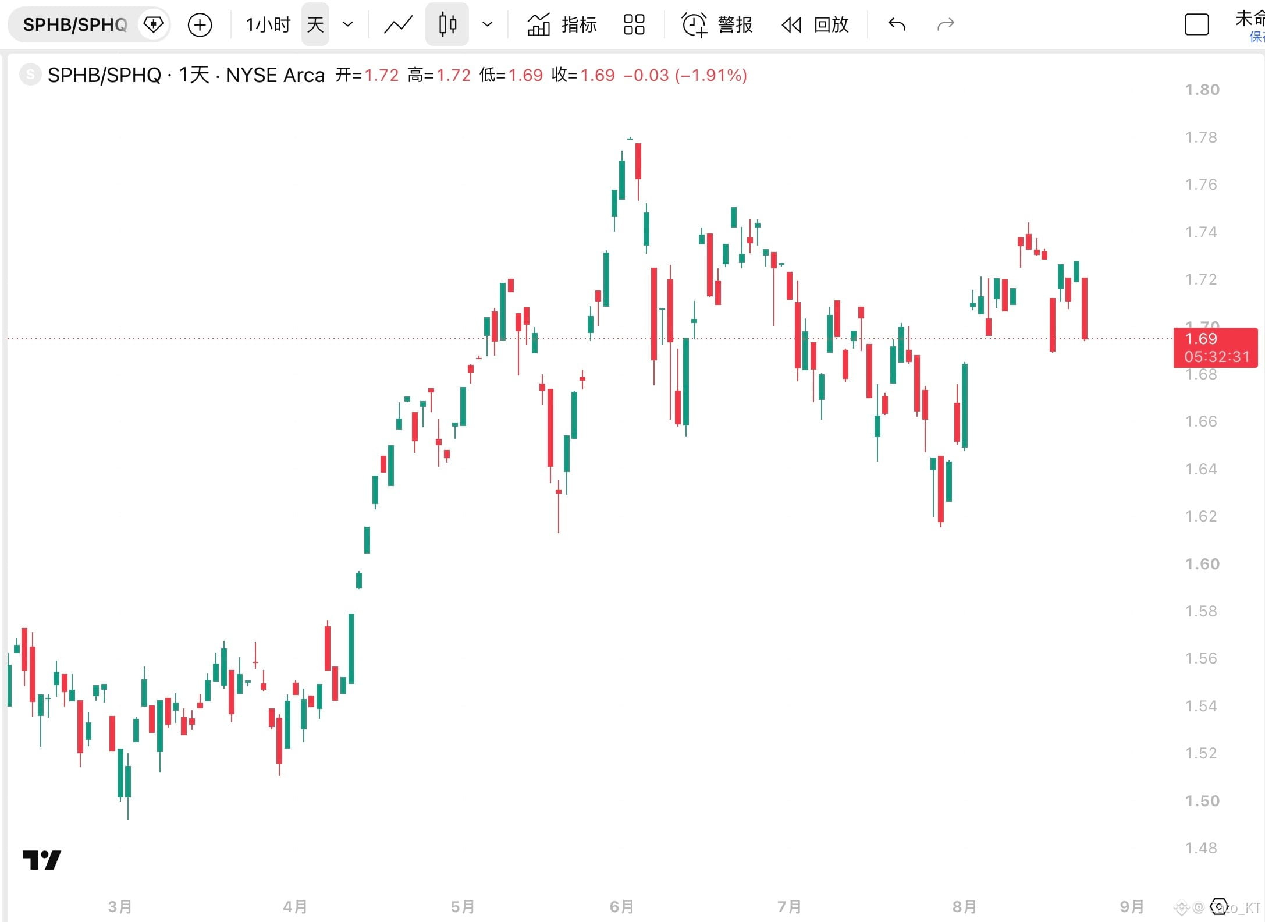Select the 天 daily timeframe
The width and height of the screenshot is (1265, 922).
pyautogui.click(x=315, y=24)
